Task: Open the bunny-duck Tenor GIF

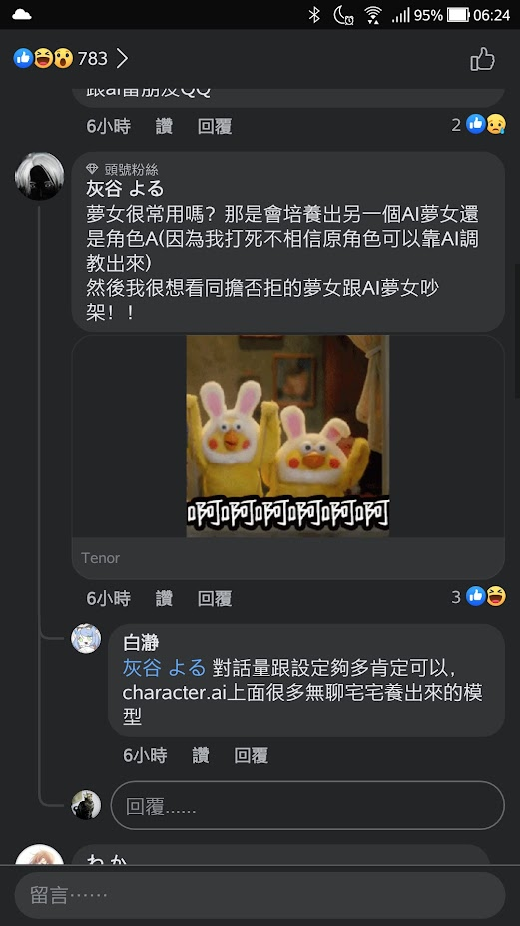Action: (287, 436)
